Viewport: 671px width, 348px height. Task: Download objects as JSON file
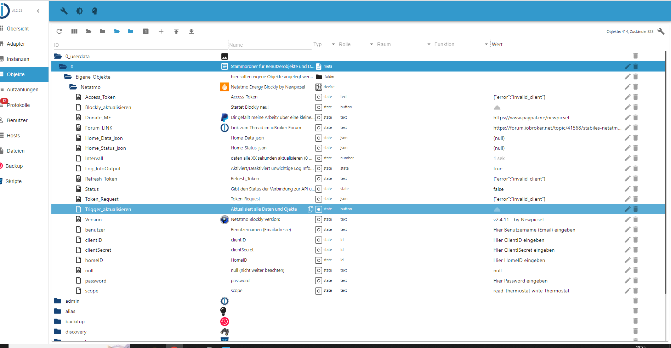click(191, 32)
